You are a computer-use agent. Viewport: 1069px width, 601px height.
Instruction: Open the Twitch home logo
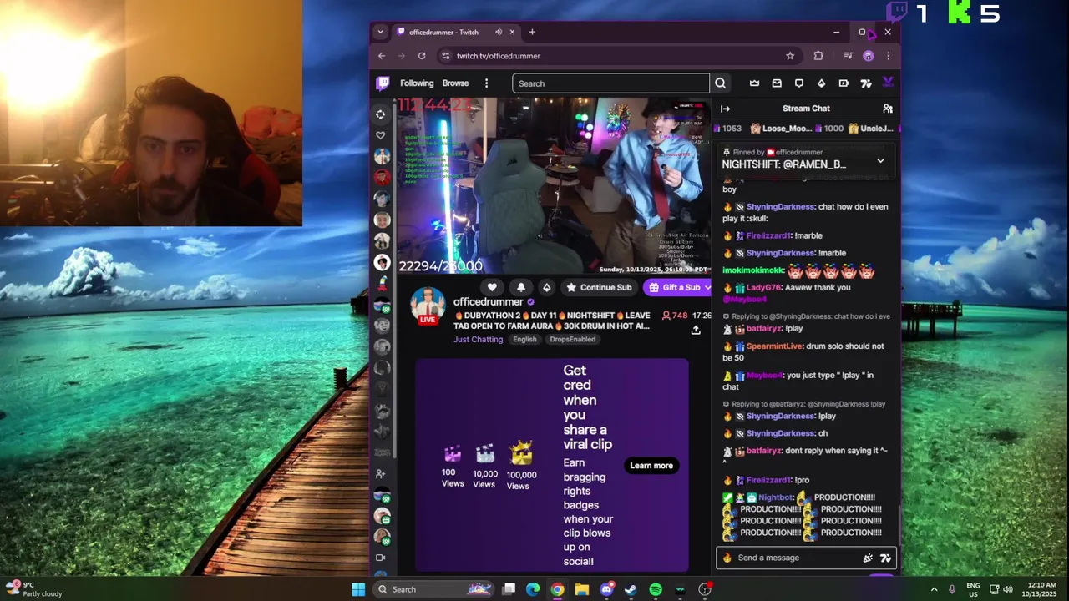pos(383,83)
